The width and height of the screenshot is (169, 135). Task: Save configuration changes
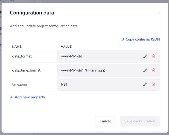pyautogui.click(x=140, y=121)
